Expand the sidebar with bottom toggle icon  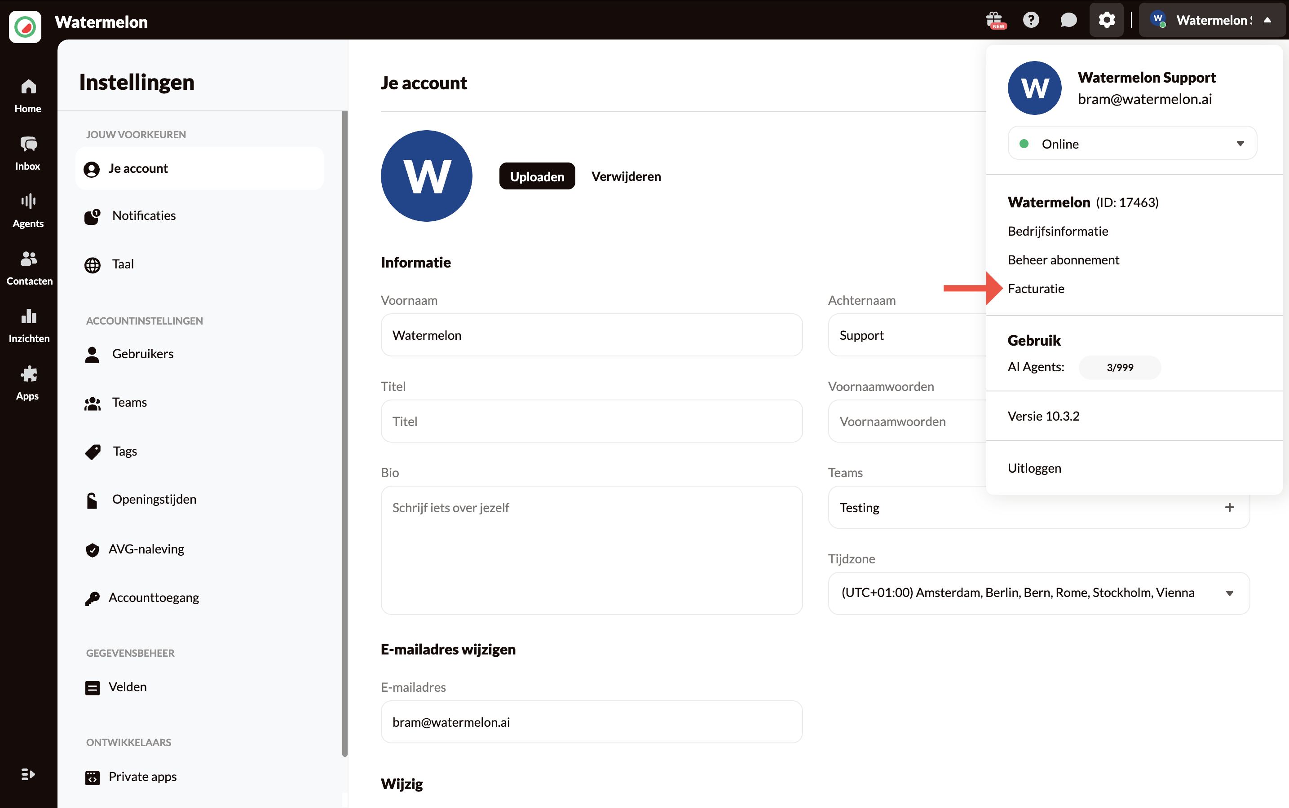[28, 774]
